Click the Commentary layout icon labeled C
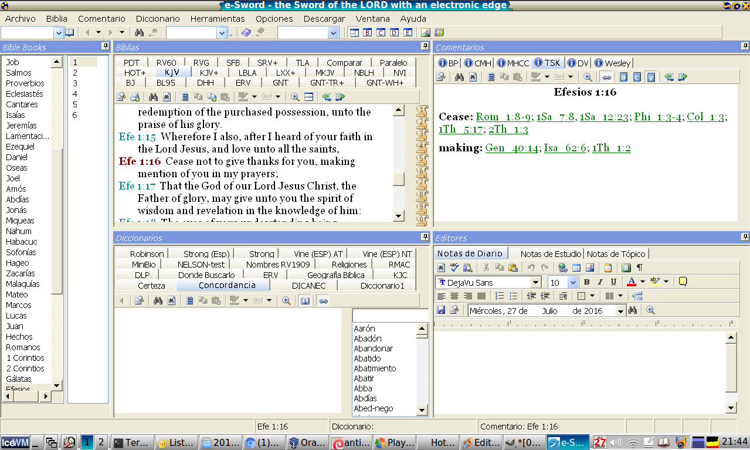This screenshot has width=750, height=450. coord(381,33)
